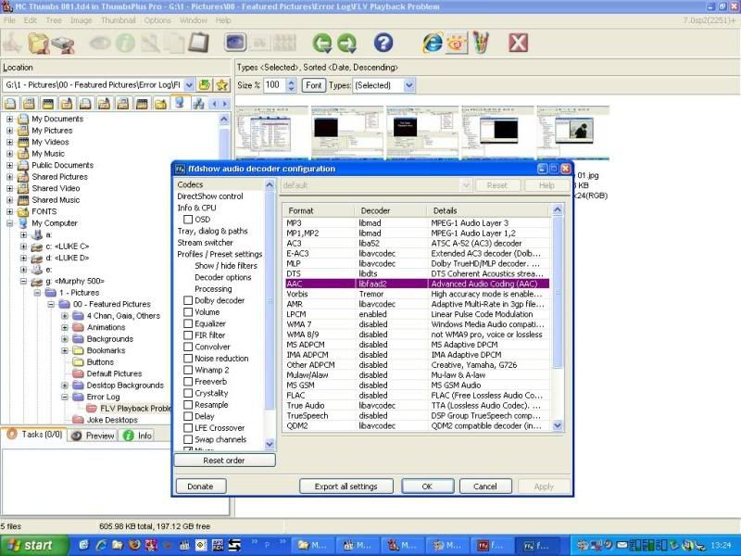Expand the My Documents tree node

[10, 119]
